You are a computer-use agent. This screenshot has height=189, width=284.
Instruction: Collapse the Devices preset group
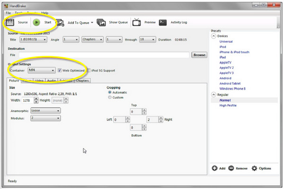(x=213, y=36)
